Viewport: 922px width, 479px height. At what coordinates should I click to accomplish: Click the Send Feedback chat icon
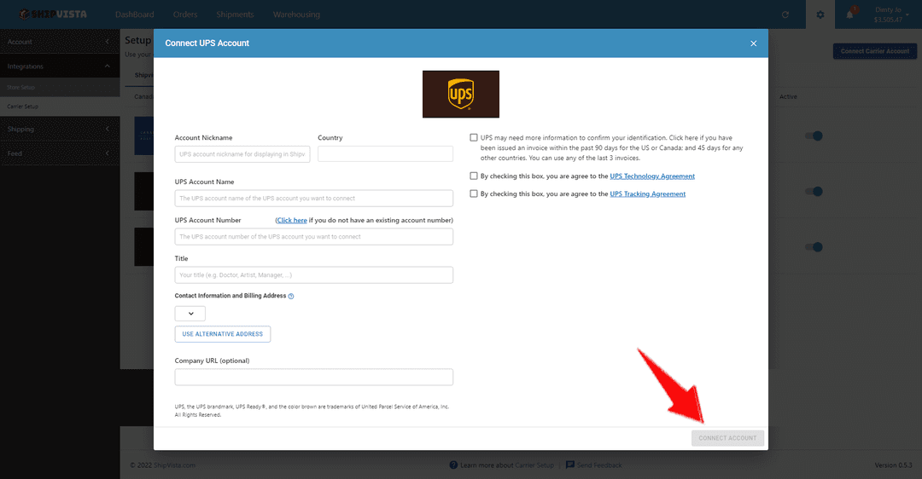coord(569,465)
